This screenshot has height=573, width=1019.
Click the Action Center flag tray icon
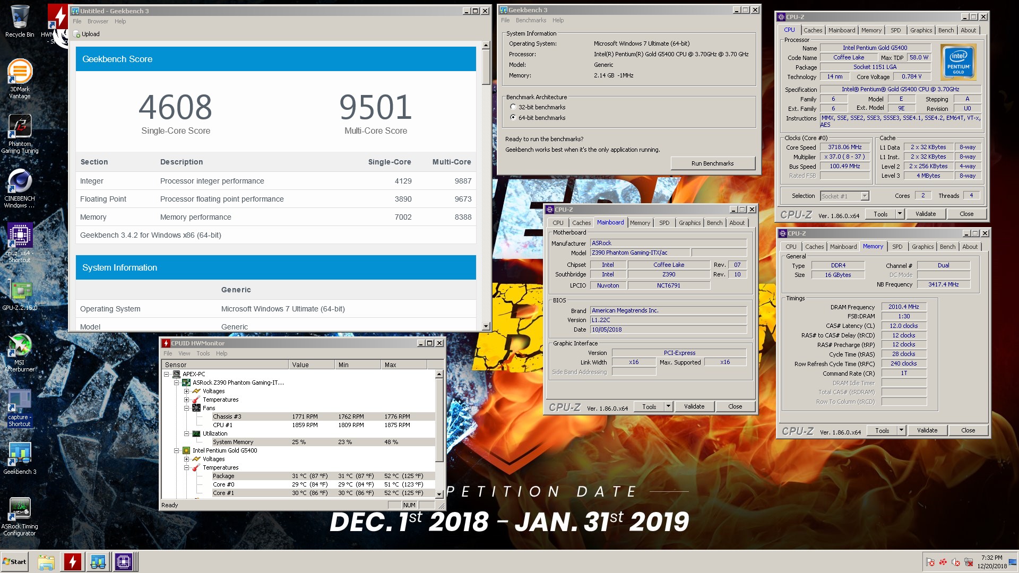pyautogui.click(x=930, y=562)
